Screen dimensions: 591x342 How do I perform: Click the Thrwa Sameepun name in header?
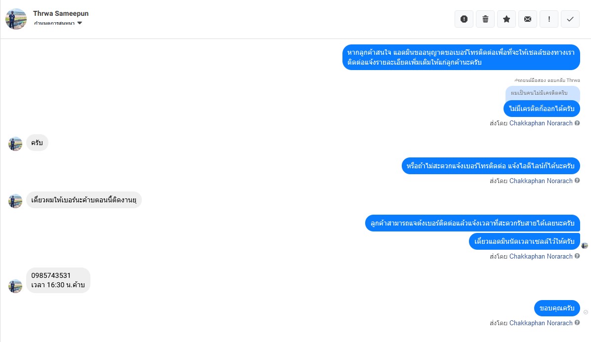click(61, 13)
